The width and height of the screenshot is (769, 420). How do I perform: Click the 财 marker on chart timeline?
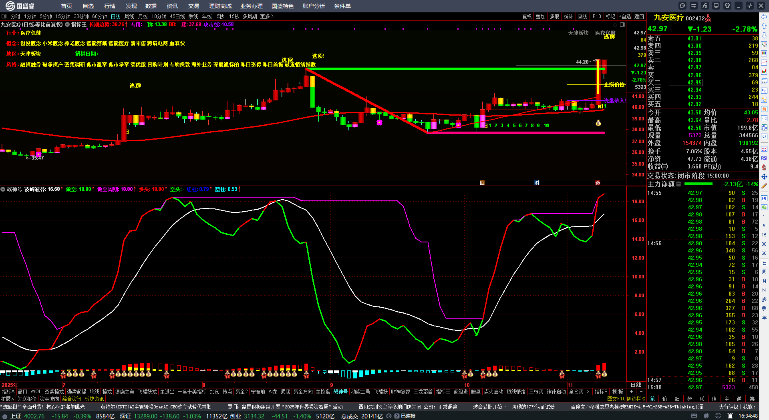537,183
